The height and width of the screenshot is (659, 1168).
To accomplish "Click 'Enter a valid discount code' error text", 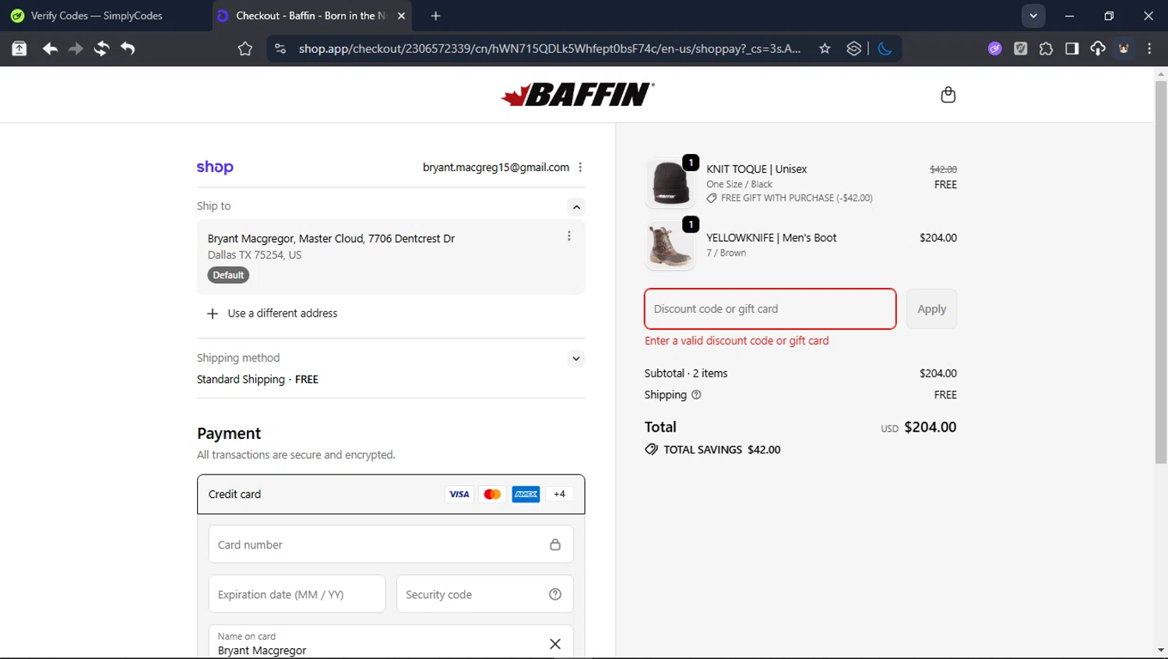I will tap(737, 341).
